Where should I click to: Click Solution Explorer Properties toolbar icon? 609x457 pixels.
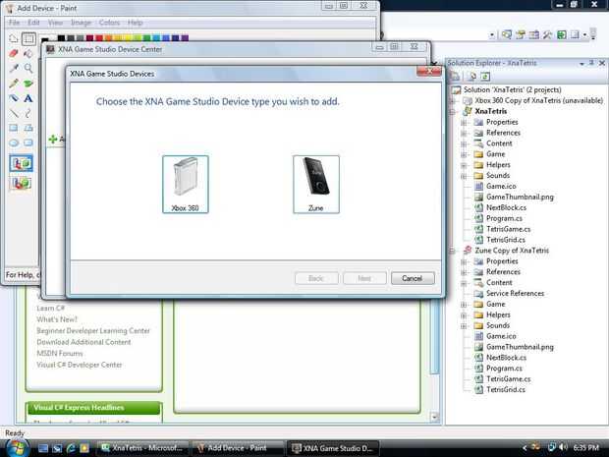455,77
